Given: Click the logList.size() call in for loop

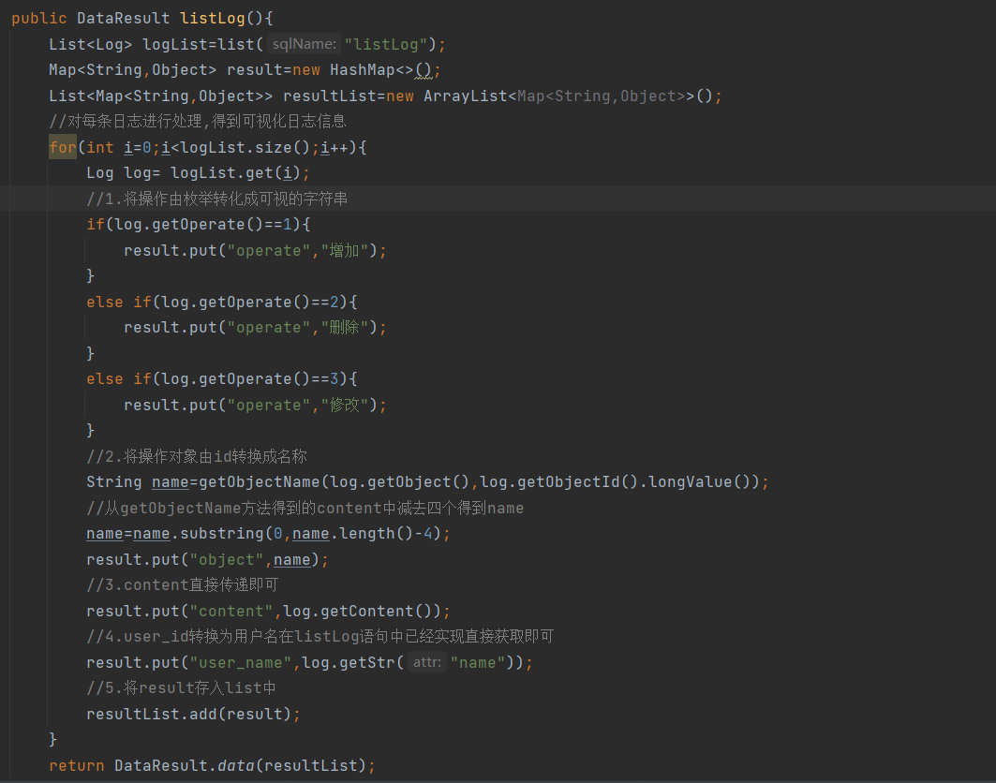Looking at the screenshot, I should (245, 147).
